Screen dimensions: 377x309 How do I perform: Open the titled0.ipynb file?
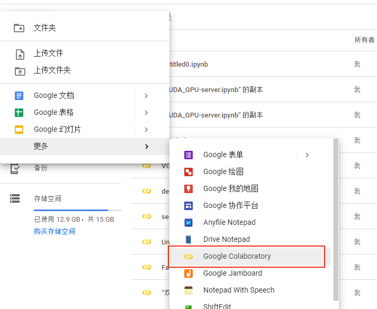pyautogui.click(x=188, y=65)
